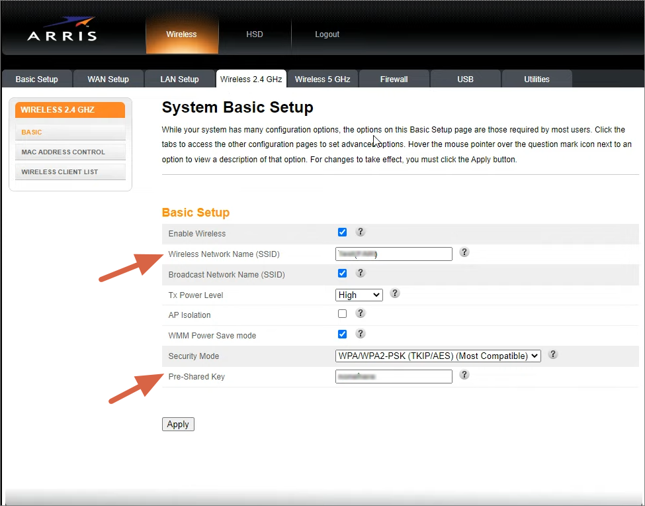The image size is (645, 506).
Task: Click the question mark beside WMM Power Save
Action: click(x=361, y=334)
